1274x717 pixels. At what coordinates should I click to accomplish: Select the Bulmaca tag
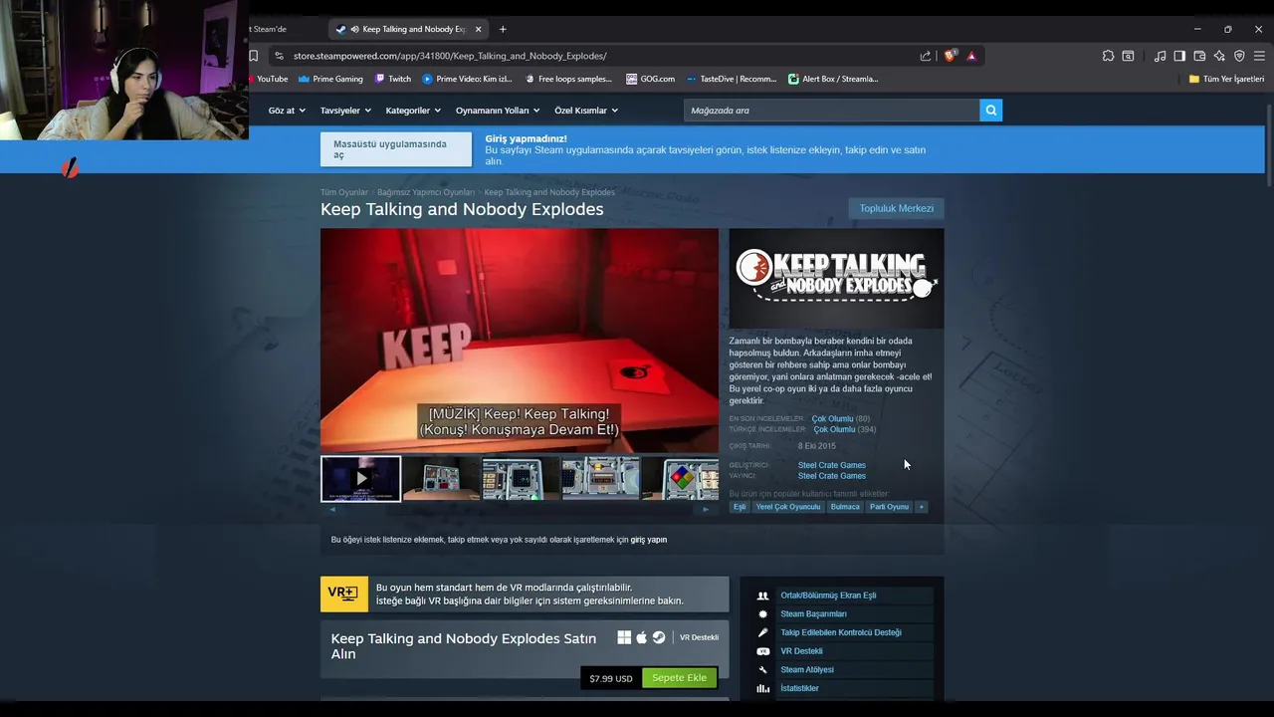[845, 507]
